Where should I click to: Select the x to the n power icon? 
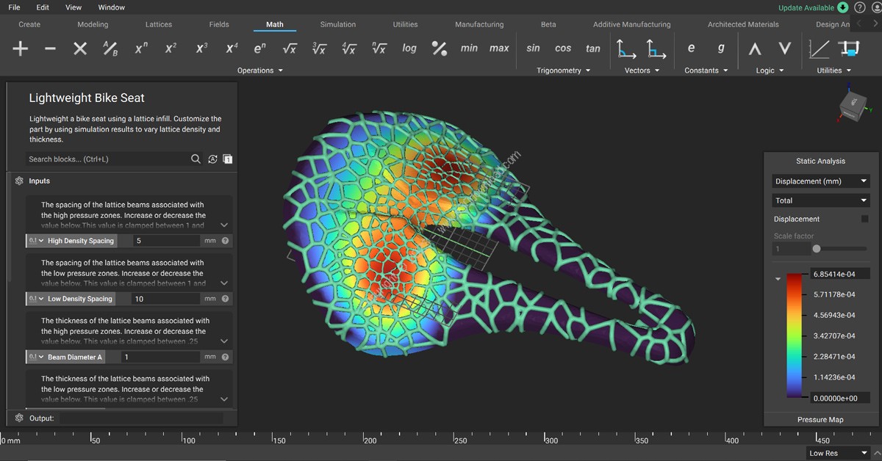click(x=141, y=48)
